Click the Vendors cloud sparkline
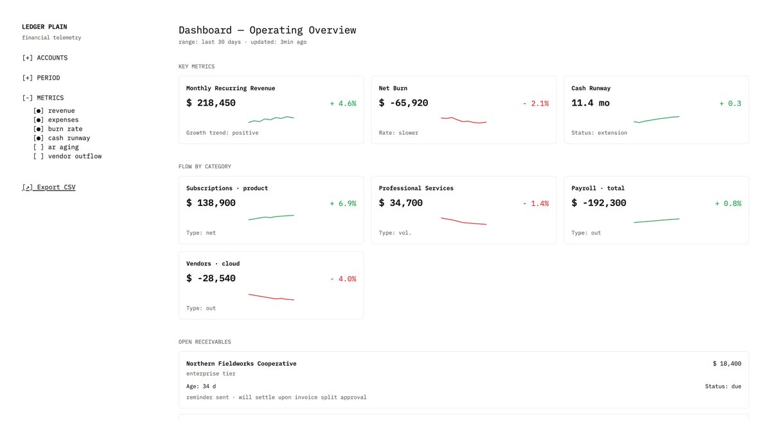This screenshot has width=771, height=441. 272,296
